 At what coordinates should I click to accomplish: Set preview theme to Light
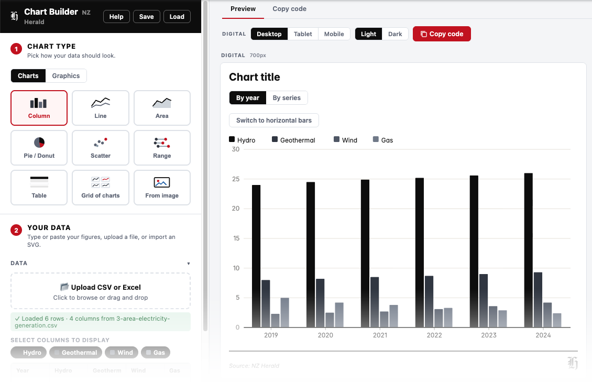pyautogui.click(x=368, y=34)
